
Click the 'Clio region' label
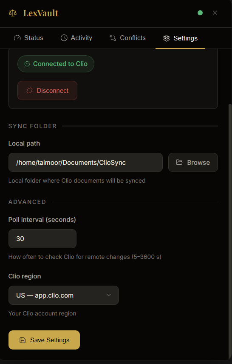coord(25,276)
